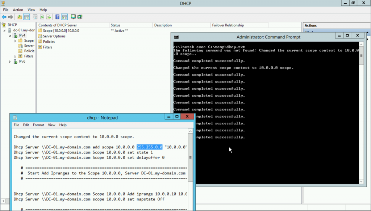Open the Format menu in Notepad
371x211 pixels.
pyautogui.click(x=38, y=125)
